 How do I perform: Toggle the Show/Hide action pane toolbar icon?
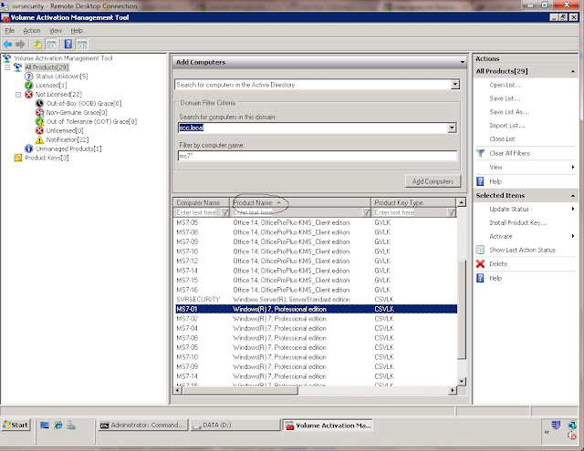(82, 45)
